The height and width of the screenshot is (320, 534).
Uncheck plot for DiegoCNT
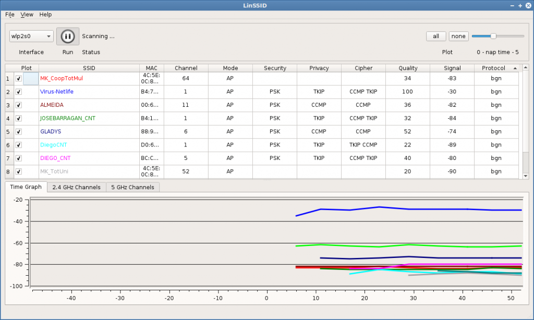pos(19,145)
